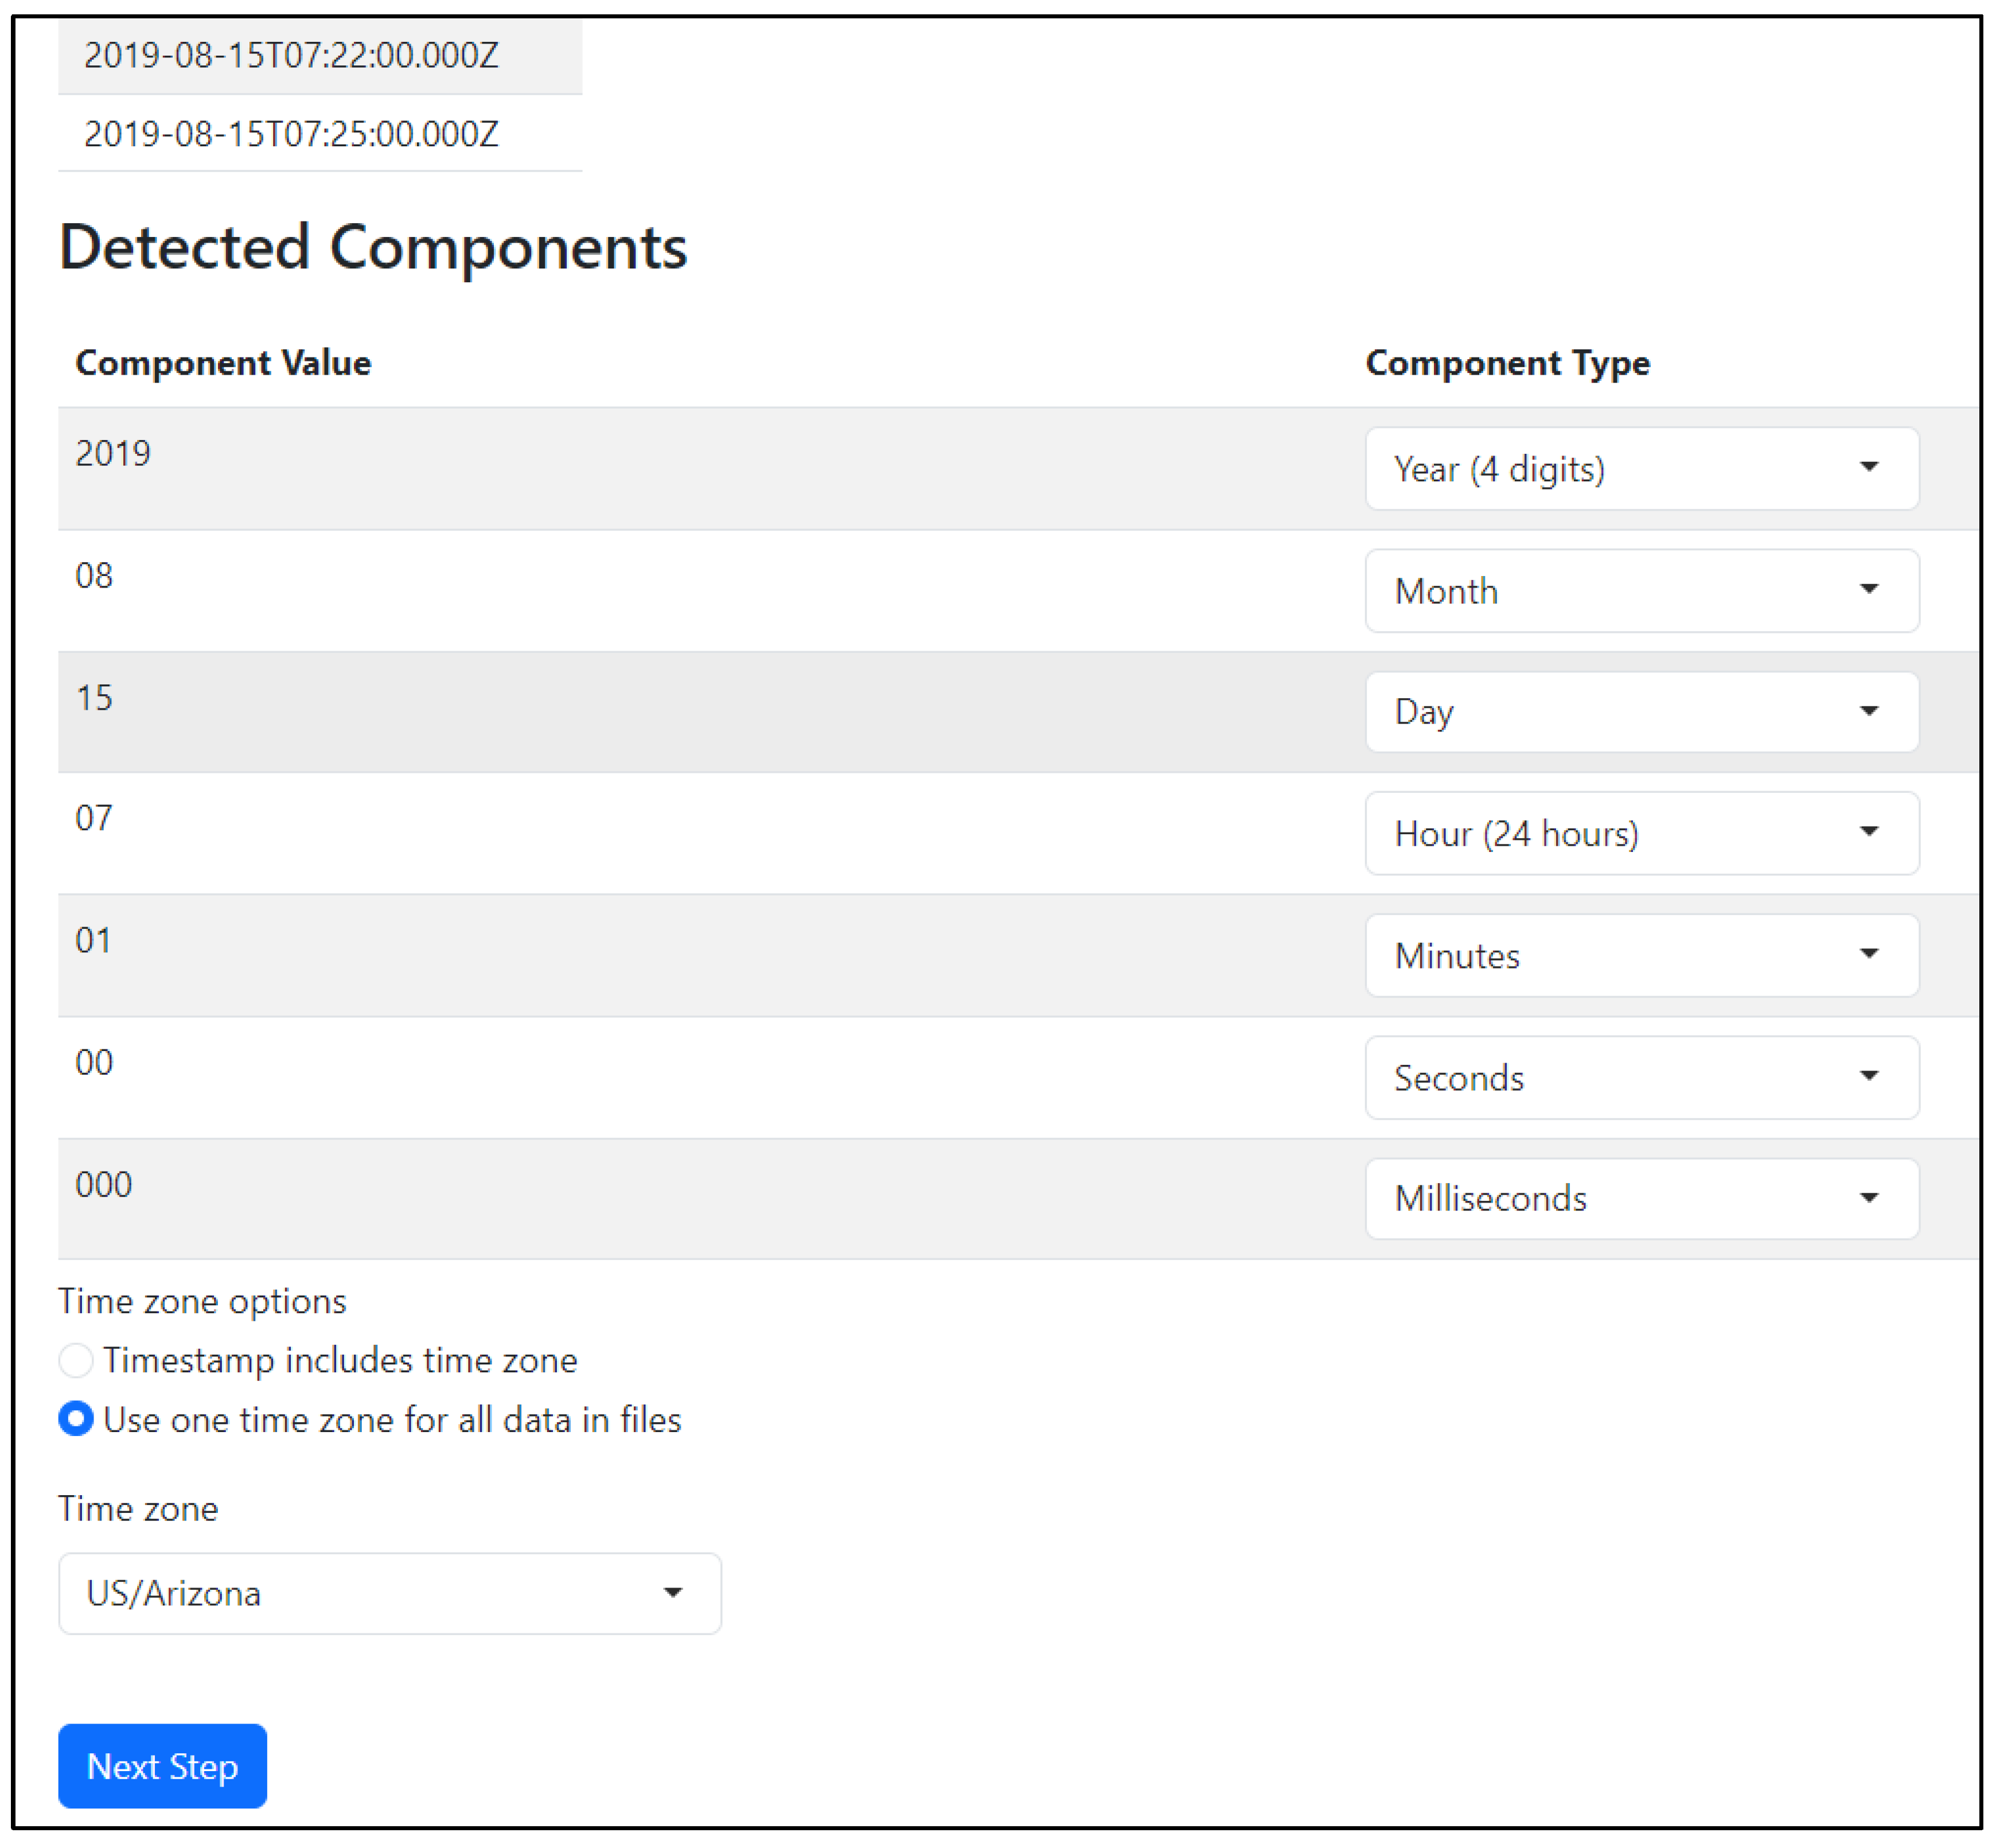Click the Component Type column header

pos(1507,363)
